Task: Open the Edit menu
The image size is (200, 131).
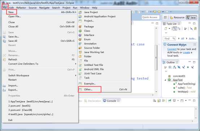Action: pos(11,8)
